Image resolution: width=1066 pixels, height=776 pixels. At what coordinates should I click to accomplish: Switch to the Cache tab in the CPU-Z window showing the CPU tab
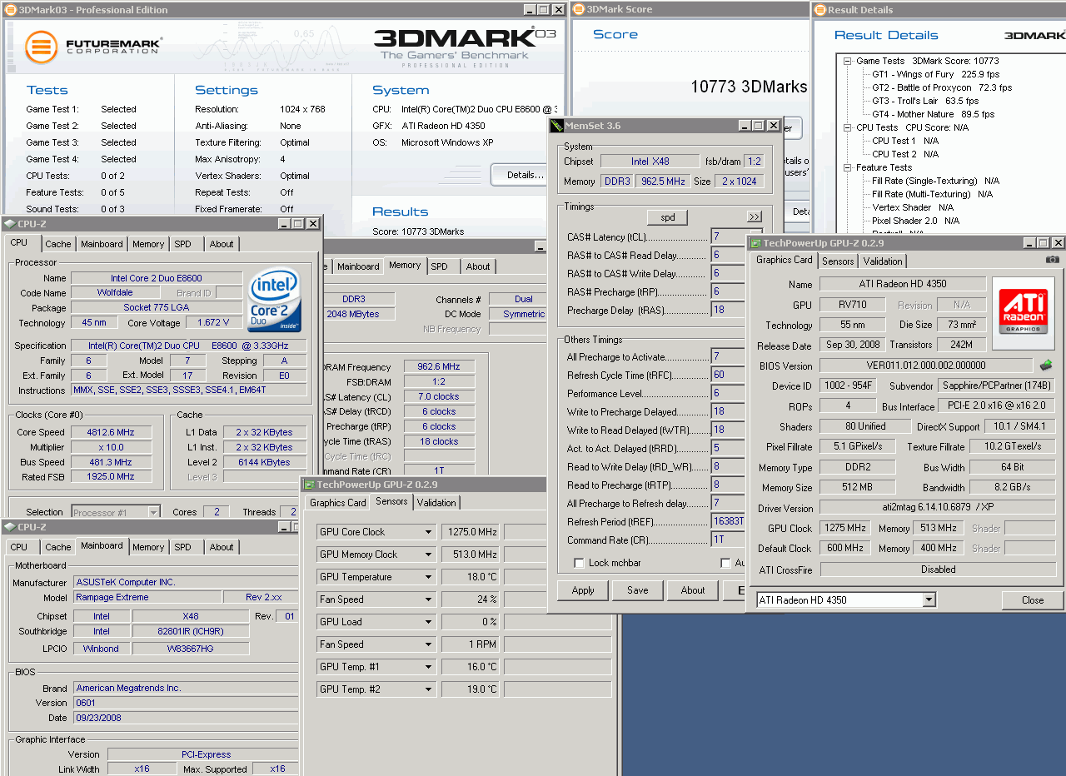tap(58, 244)
